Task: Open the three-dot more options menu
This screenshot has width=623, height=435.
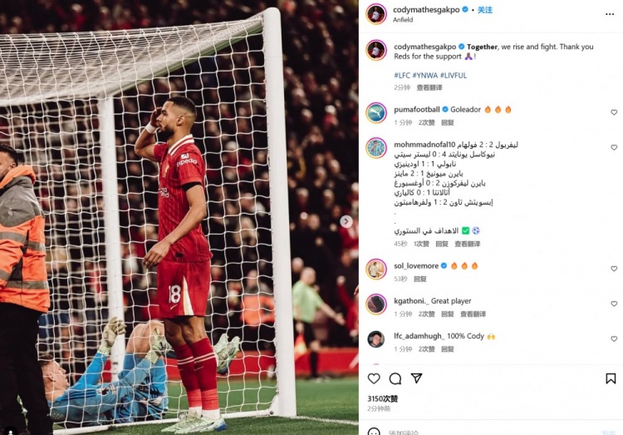Action: [x=610, y=14]
